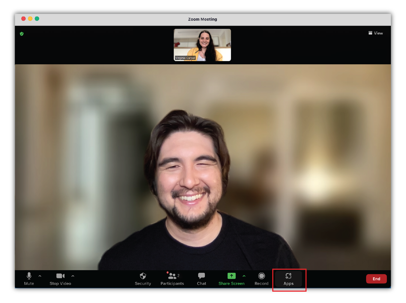Viewport: 406px width, 303px height.
Task: Click the red notification dot on Participants
Action: coord(167,272)
